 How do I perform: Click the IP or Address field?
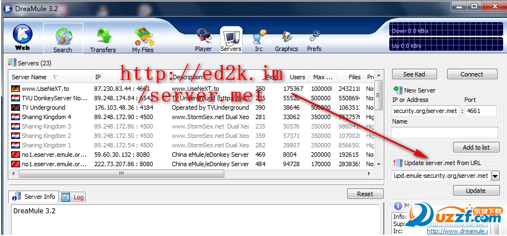425,111
